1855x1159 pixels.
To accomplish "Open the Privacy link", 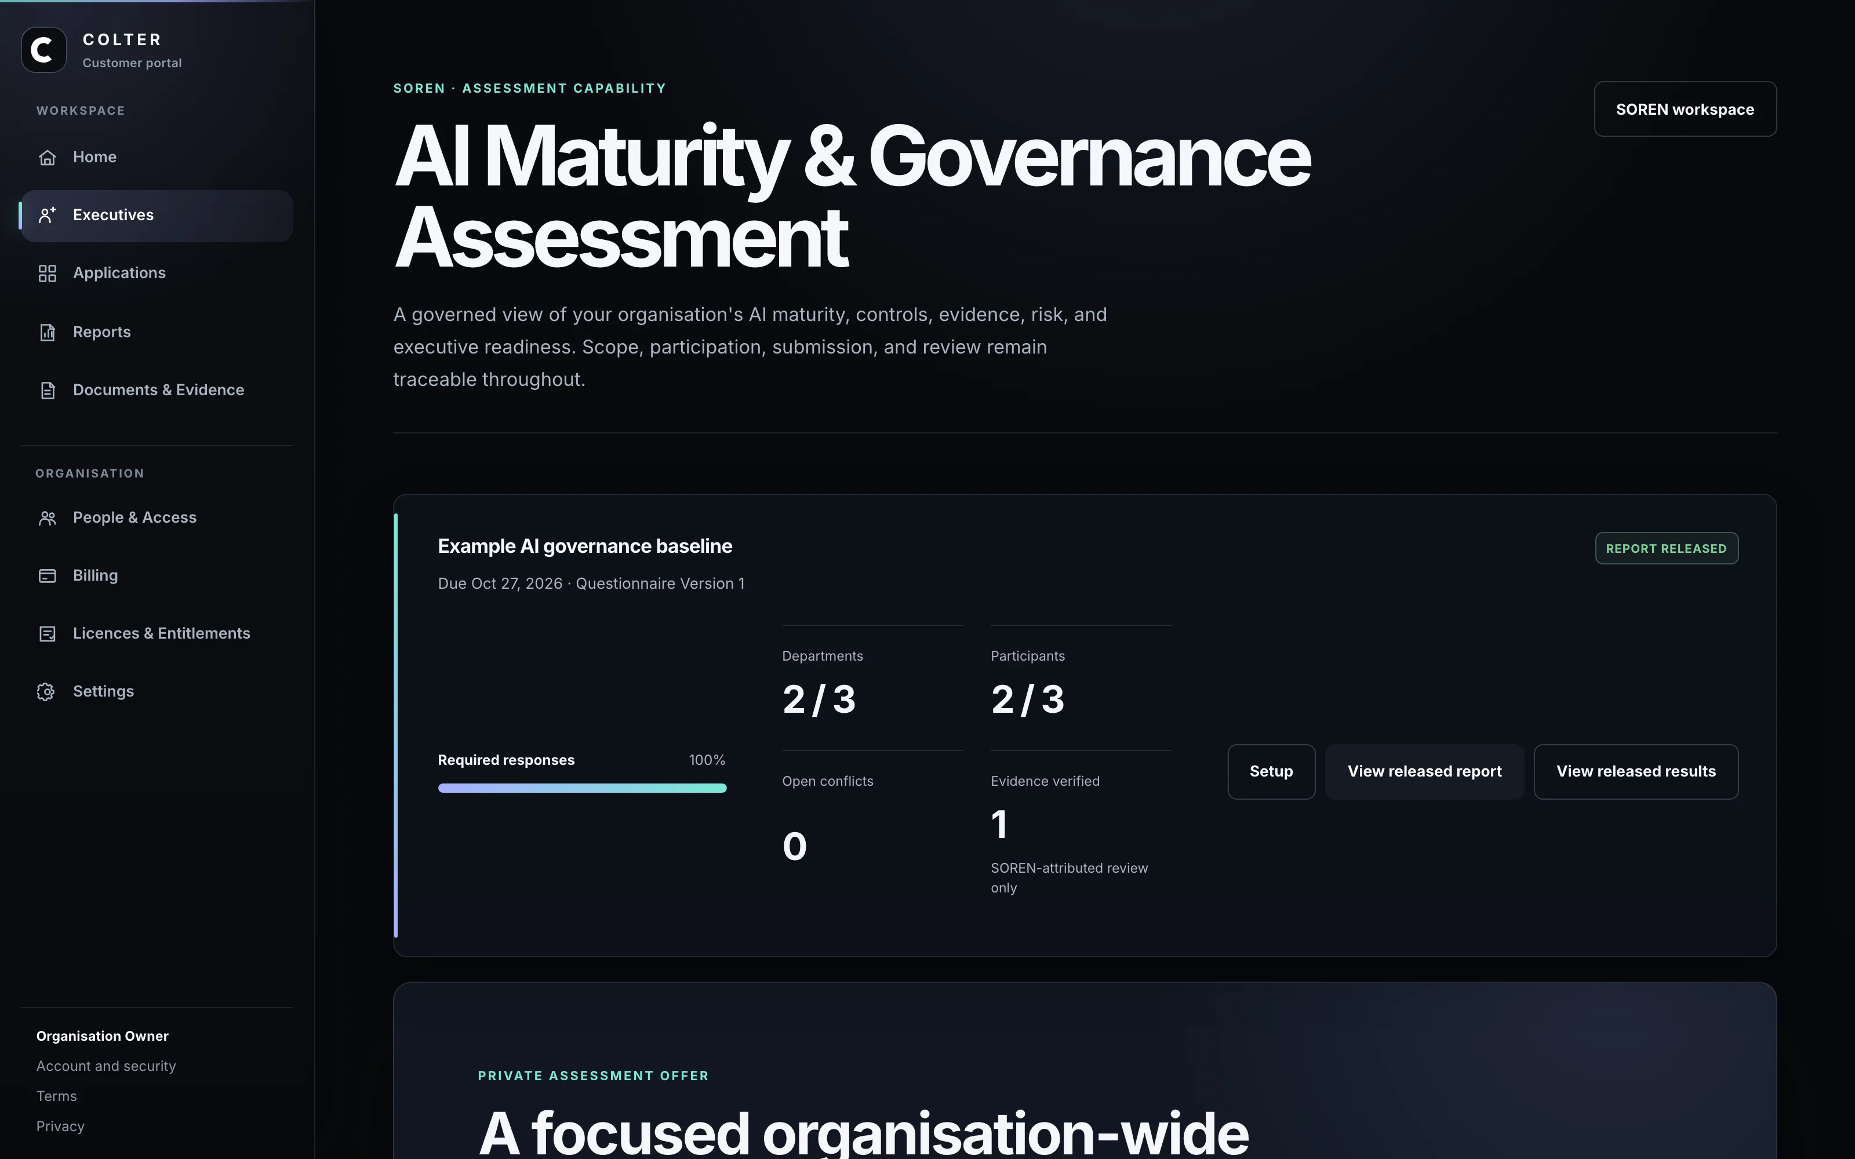I will (60, 1126).
